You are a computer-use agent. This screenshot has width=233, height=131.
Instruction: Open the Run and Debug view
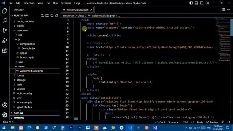click(x=5, y=40)
